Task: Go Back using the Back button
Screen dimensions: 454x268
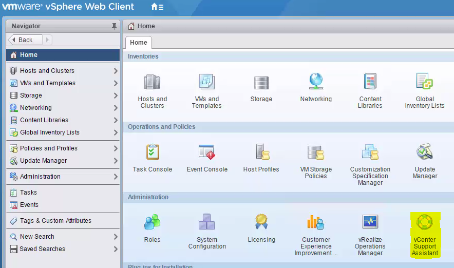Action: (25, 40)
